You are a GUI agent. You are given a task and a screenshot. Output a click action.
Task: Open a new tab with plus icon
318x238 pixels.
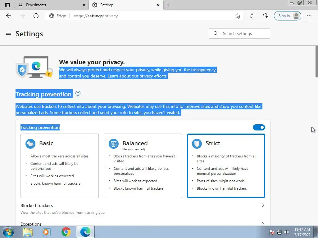(169, 5)
